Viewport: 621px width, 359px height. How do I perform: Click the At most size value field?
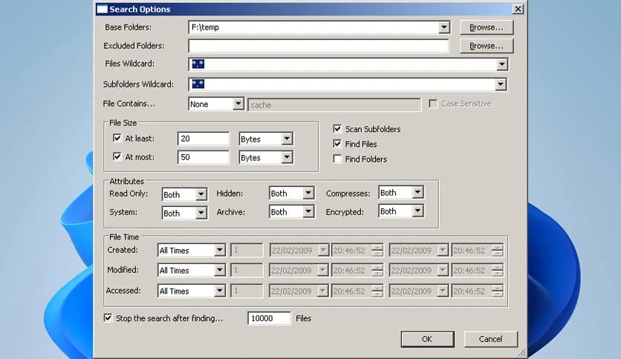click(x=204, y=157)
